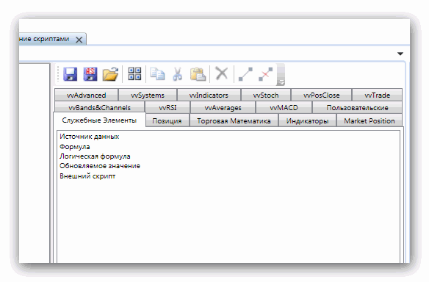Select the Логическая формула item
This screenshot has width=429, height=282.
pos(95,156)
